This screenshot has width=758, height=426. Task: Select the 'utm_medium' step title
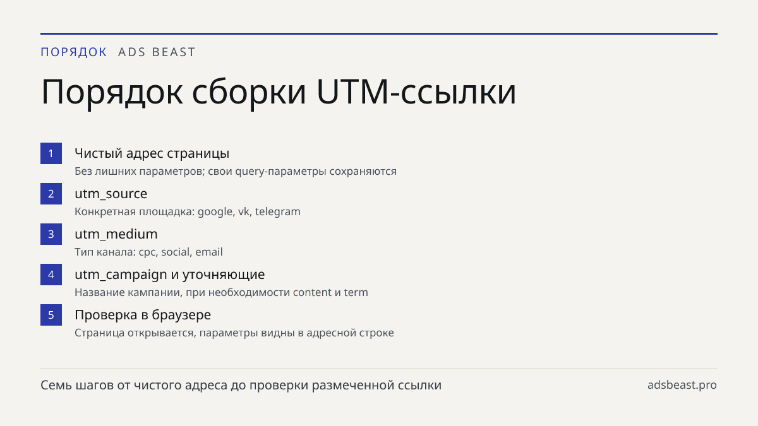[116, 234]
